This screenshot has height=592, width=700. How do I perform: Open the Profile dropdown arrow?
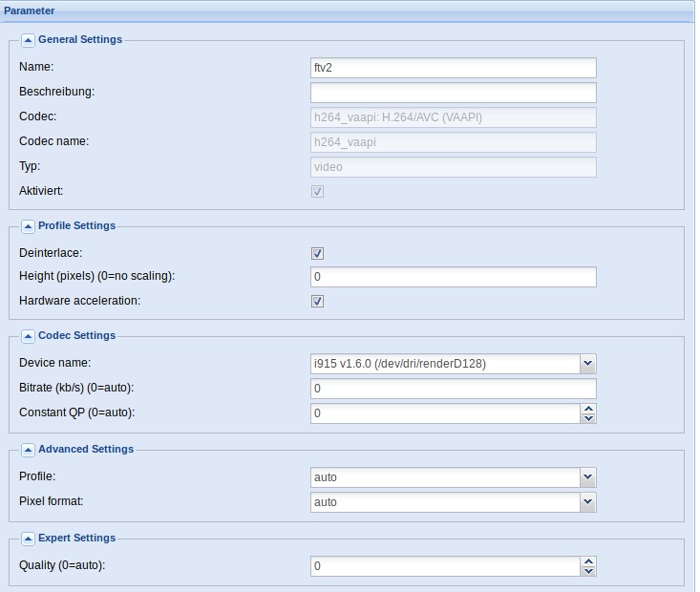click(588, 477)
